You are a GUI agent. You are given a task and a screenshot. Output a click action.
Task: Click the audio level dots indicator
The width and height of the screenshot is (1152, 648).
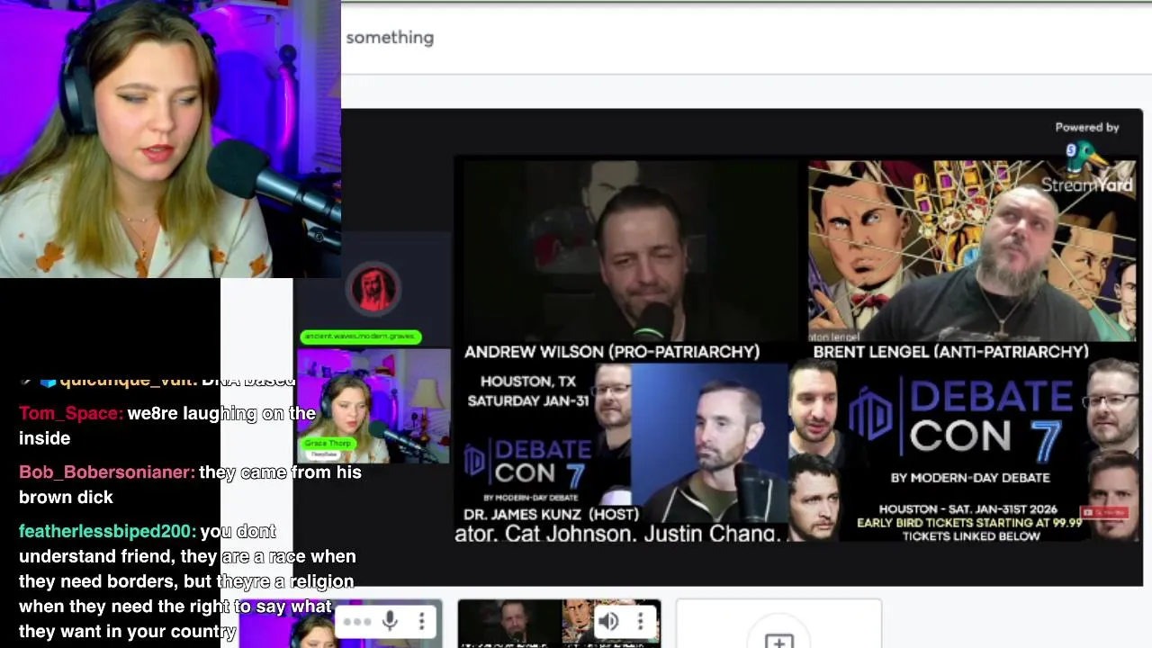coord(356,622)
